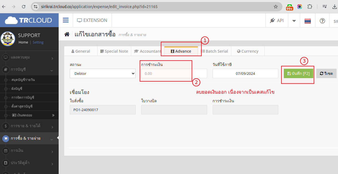Click the monitor icon beside แผงควบคุม
Image resolution: width=338 pixels, height=174 pixels.
[x=6, y=57]
